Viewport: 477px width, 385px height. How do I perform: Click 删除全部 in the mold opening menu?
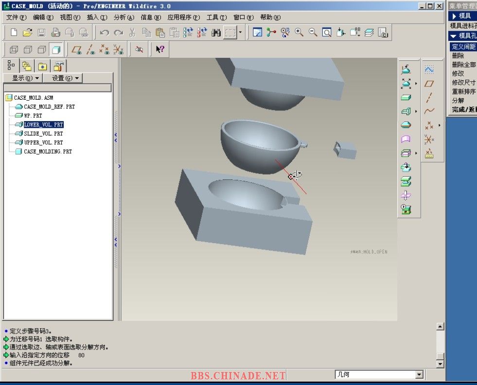click(x=464, y=65)
